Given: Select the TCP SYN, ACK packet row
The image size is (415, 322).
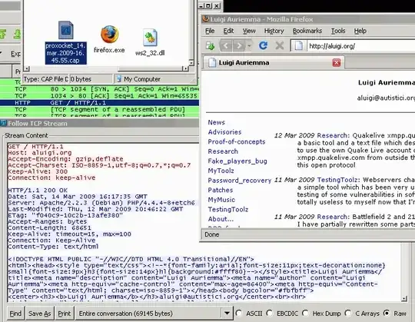Looking at the screenshot, I should tap(99, 89).
